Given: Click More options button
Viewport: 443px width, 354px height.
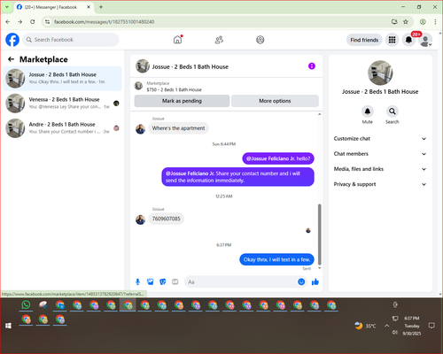Looking at the screenshot, I should [x=275, y=101].
